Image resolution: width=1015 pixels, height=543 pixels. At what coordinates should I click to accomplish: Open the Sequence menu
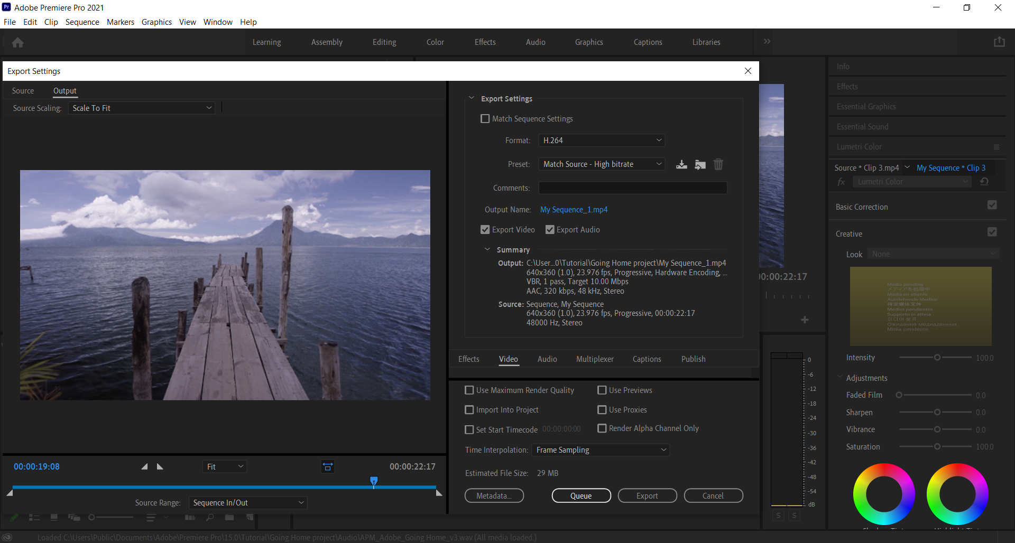[82, 22]
